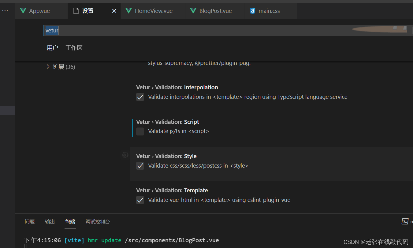Close the 设置 tab

coord(114,11)
